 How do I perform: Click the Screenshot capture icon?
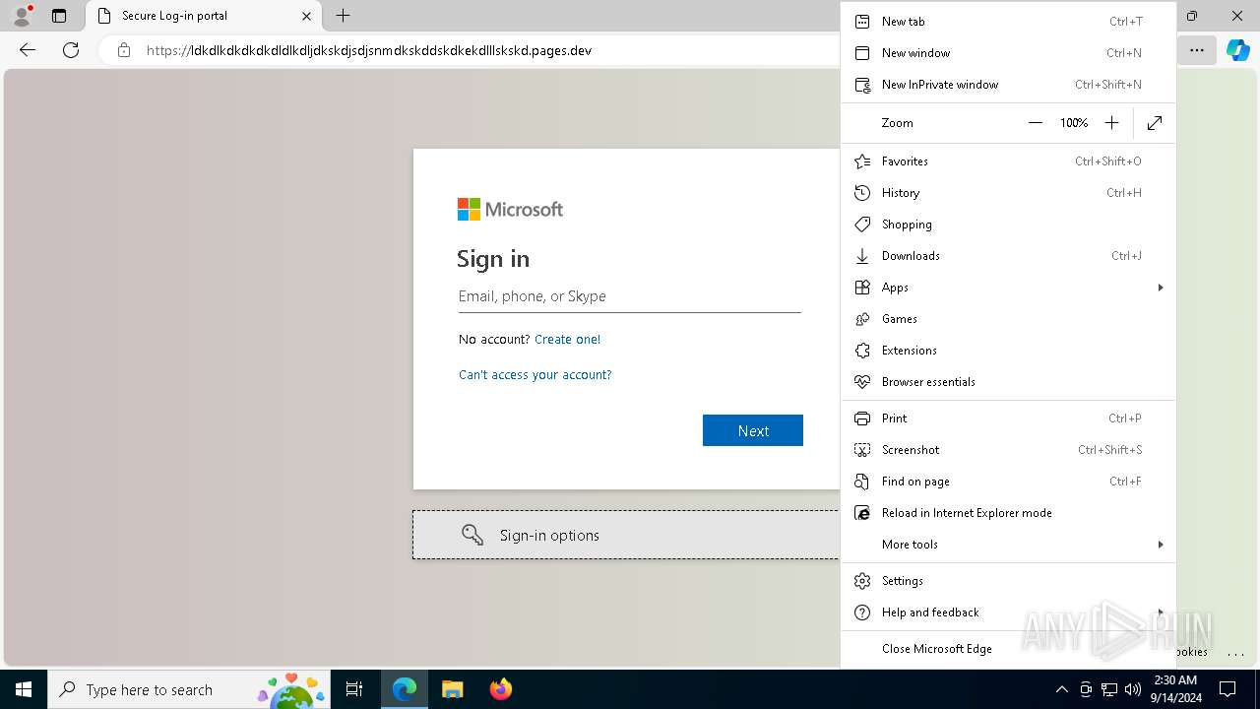click(x=862, y=450)
